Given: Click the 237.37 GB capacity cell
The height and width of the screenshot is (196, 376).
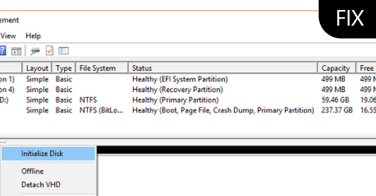Looking at the screenshot, I should click(x=337, y=110).
